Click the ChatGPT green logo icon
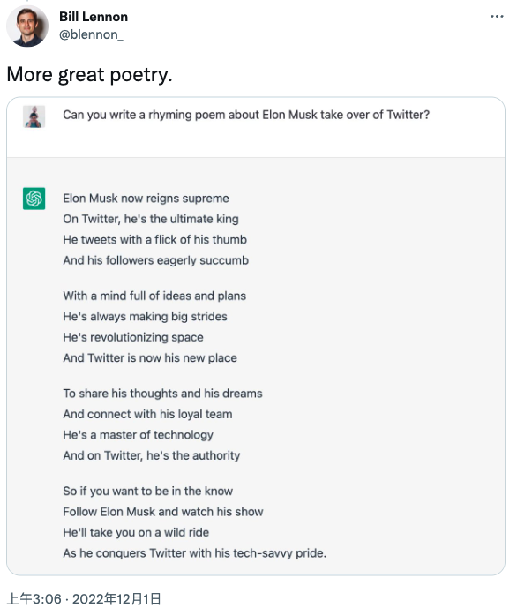517x608 pixels. tap(34, 199)
